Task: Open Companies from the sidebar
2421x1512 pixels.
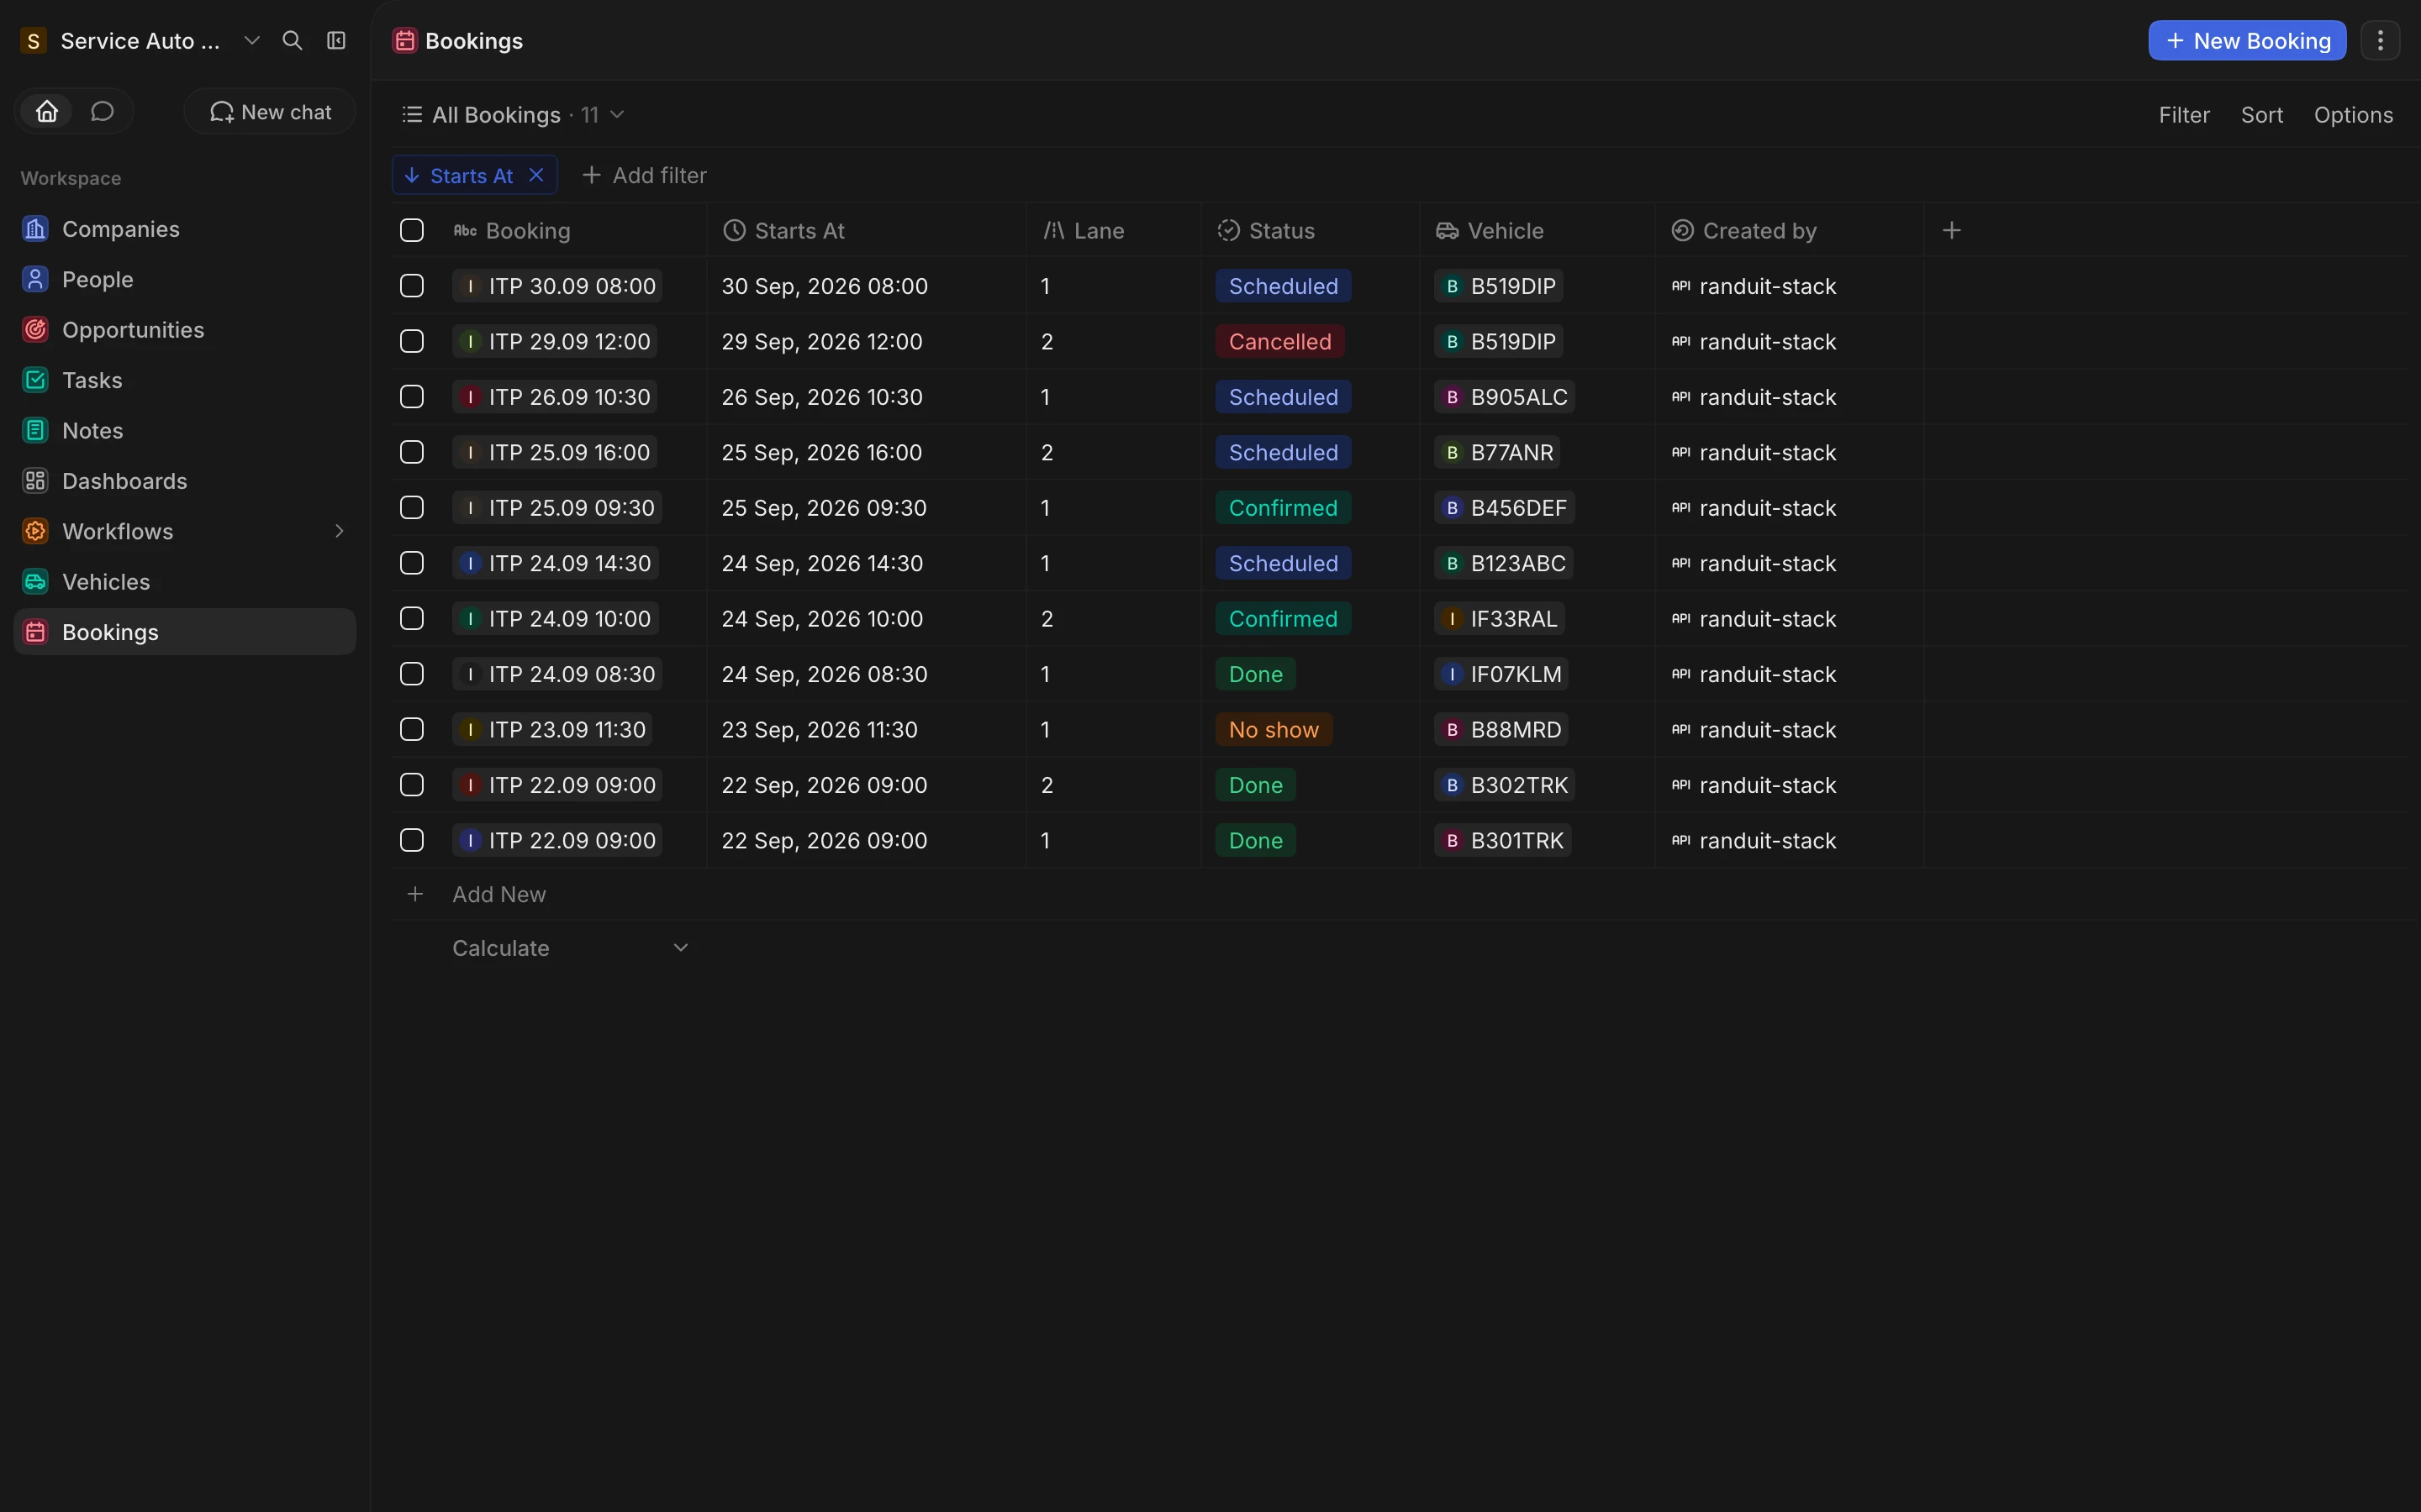Action: pos(185,229)
